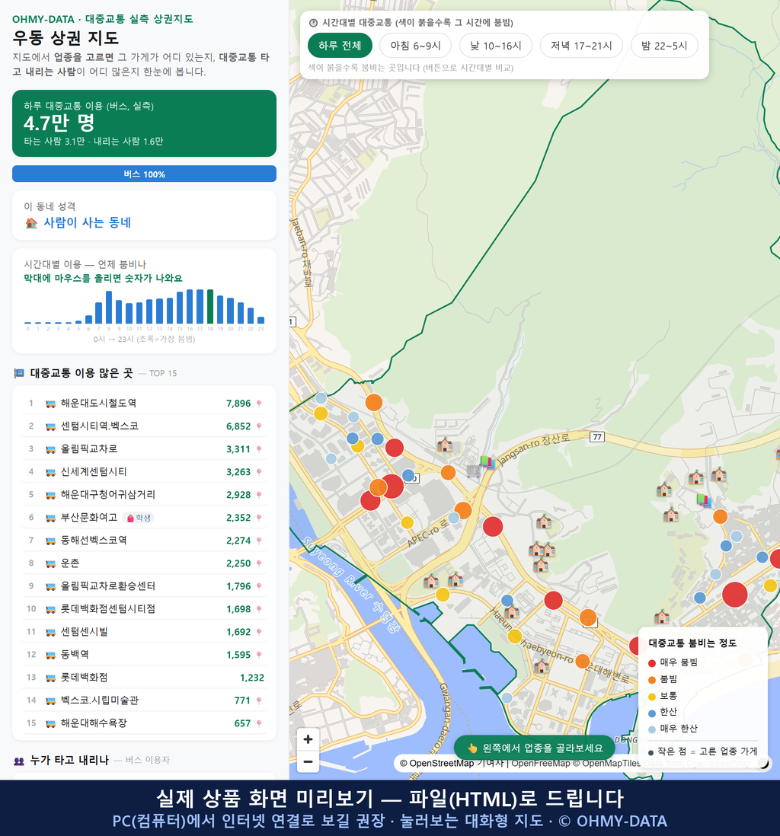Click pin icon for 센텀시티역.벡스코 row
Screen dimensions: 780x836
click(259, 426)
